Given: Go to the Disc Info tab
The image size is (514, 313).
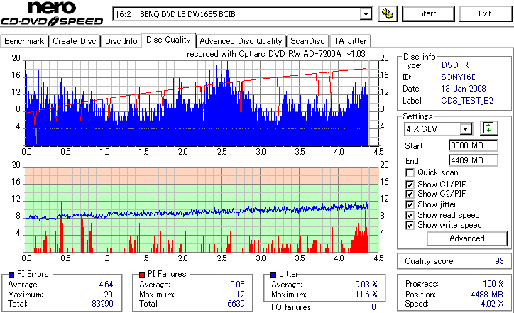Looking at the screenshot, I should pyautogui.click(x=121, y=41).
